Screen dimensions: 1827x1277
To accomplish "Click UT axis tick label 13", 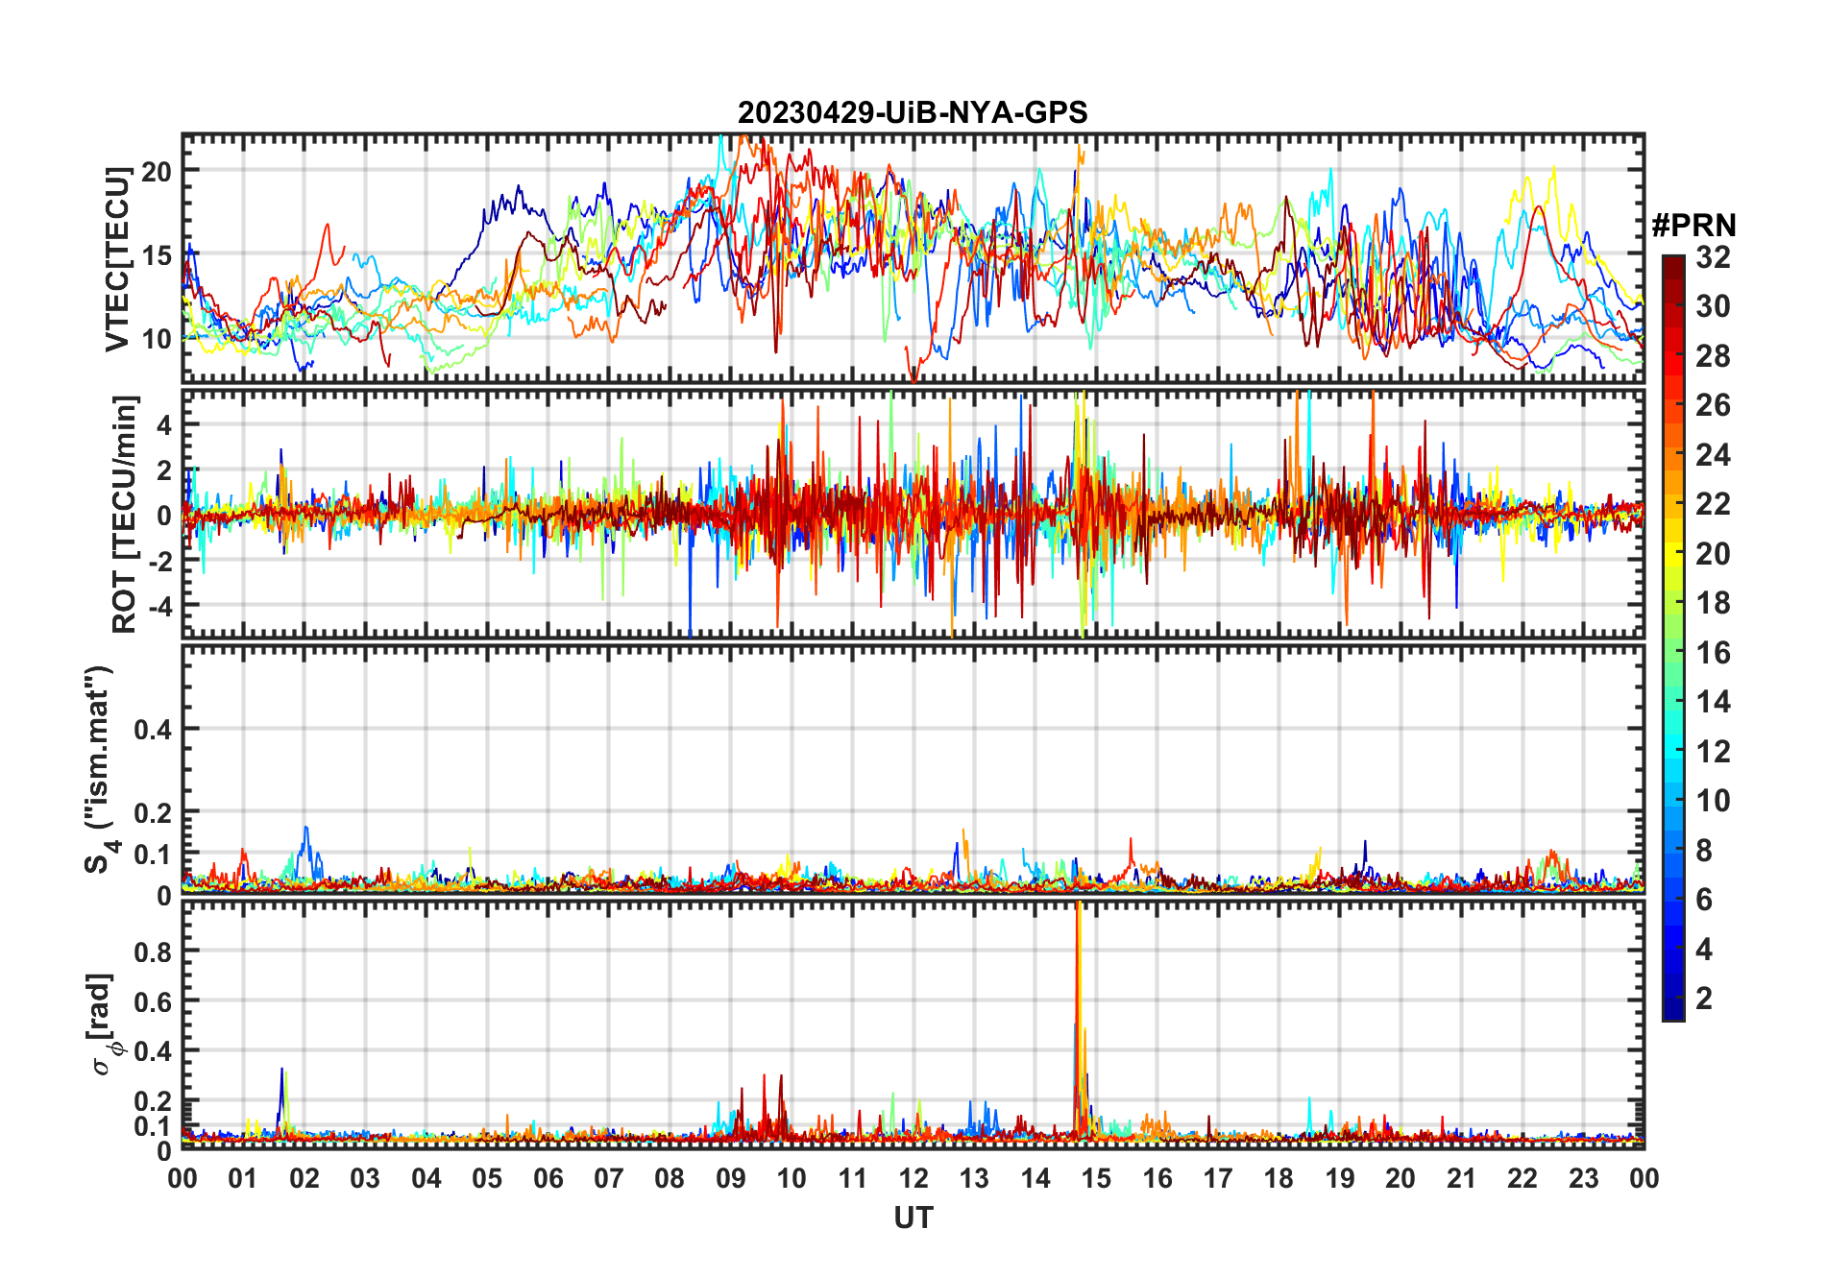I will point(974,1178).
